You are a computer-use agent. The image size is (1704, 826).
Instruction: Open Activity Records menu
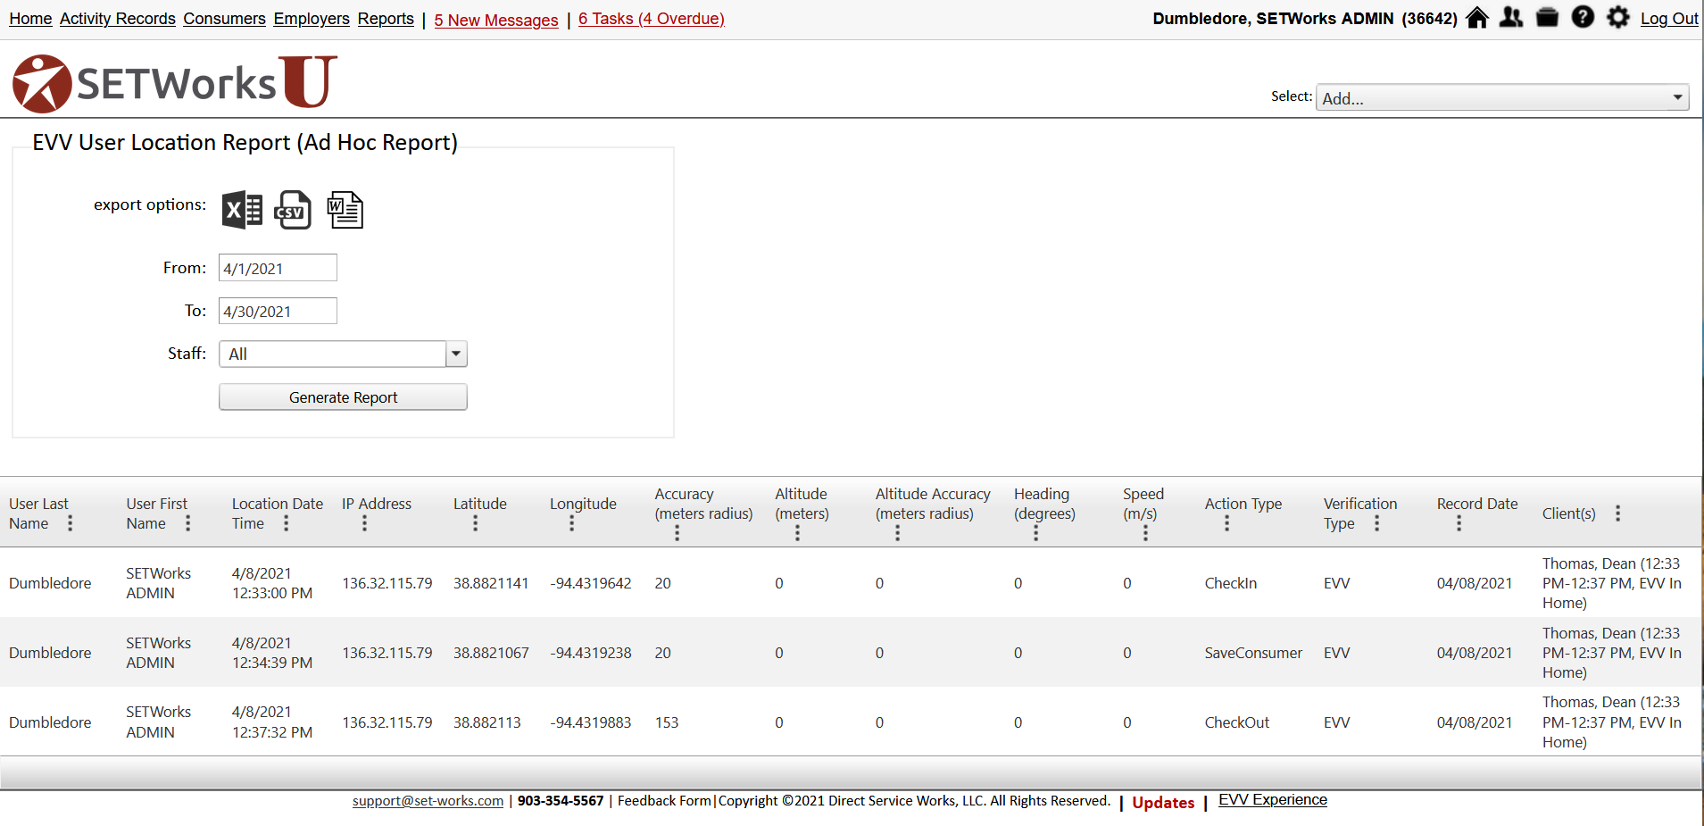(x=118, y=19)
